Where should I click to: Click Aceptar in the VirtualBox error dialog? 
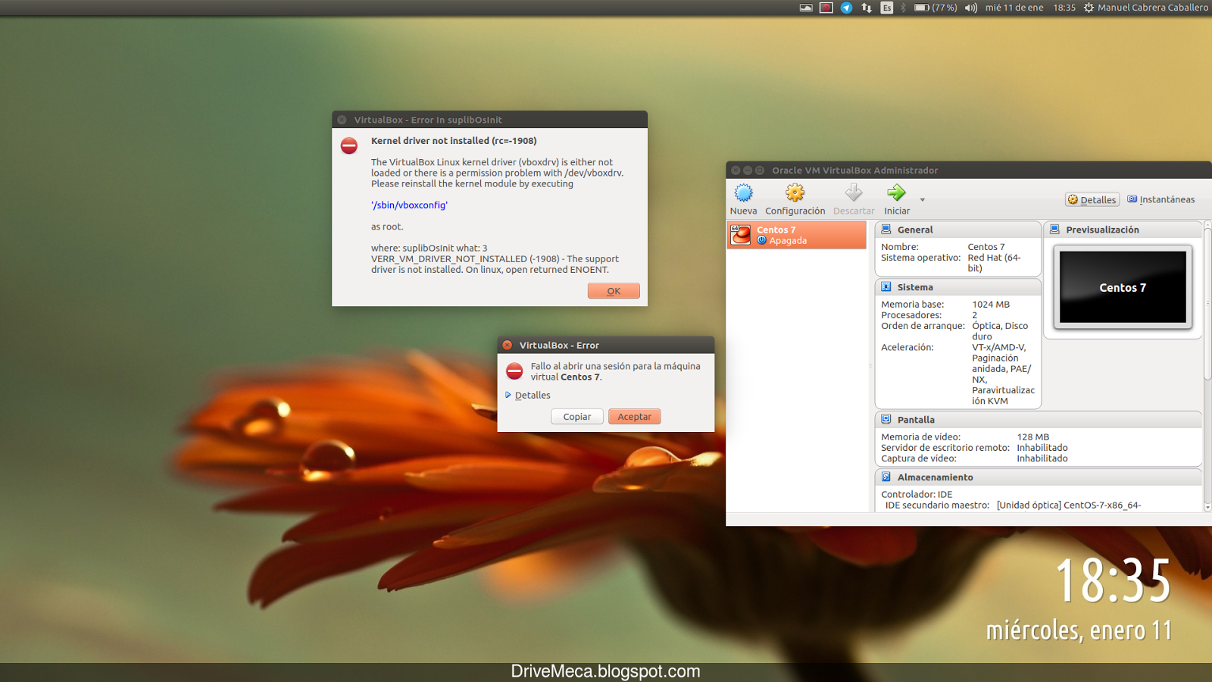[635, 417]
